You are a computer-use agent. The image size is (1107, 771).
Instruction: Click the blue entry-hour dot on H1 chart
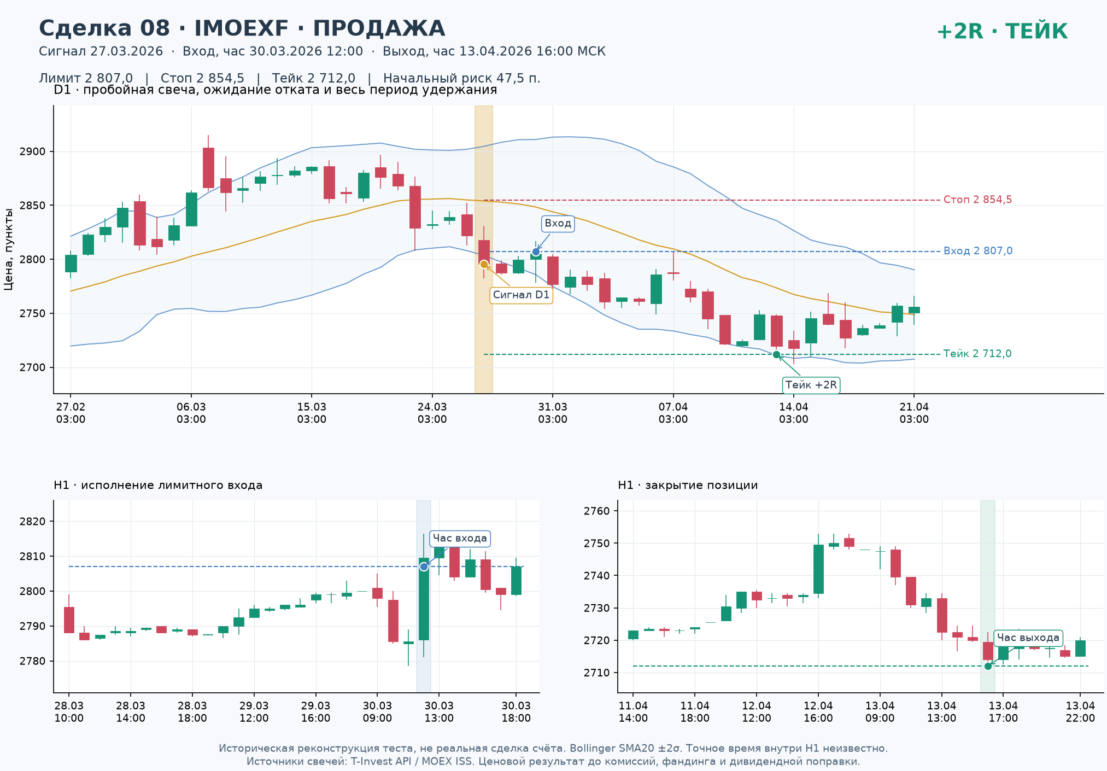tap(424, 566)
